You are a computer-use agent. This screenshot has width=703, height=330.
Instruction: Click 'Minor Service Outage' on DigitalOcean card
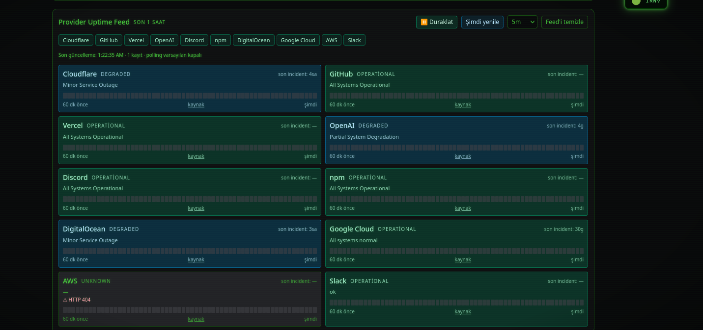(90, 240)
